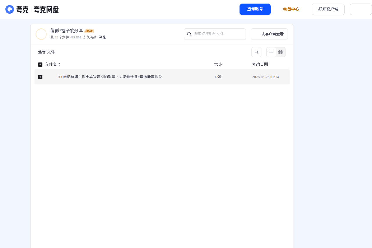The height and width of the screenshot is (248, 372).
Task: Click the 打开客户端 button
Action: point(328,9)
